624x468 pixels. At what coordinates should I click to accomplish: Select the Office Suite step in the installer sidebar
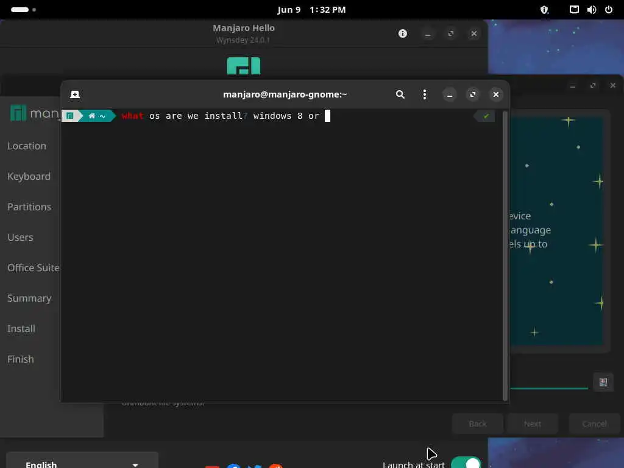point(34,268)
